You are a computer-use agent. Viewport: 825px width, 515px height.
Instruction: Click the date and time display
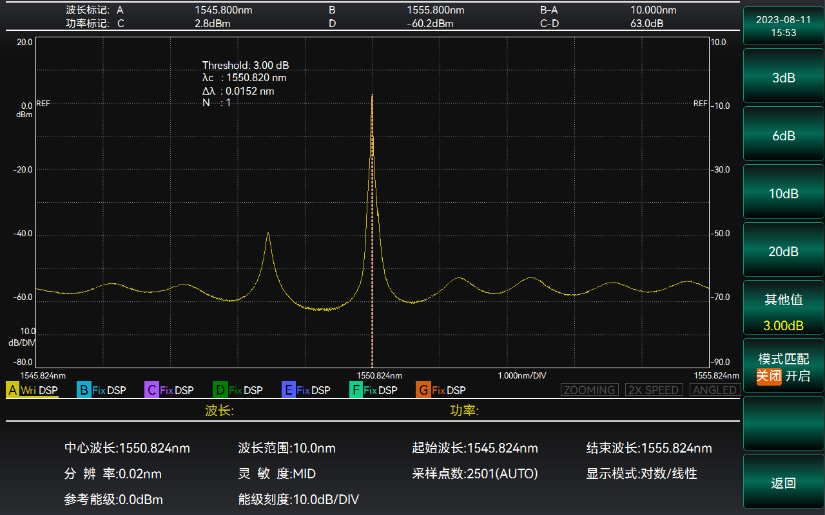tap(783, 26)
